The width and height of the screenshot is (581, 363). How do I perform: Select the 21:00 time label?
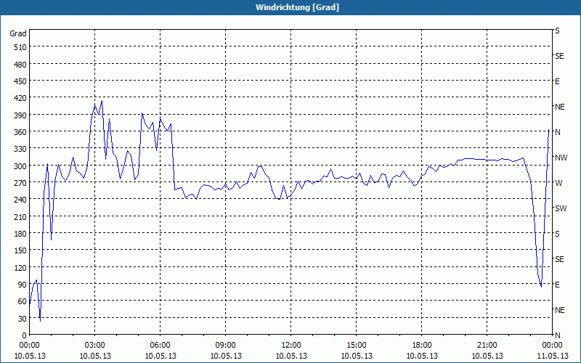(487, 346)
